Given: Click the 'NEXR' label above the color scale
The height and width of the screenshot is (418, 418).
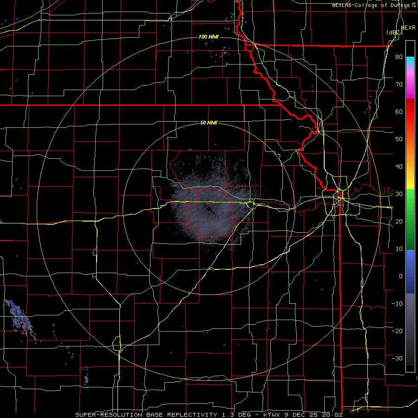Looking at the screenshot, I should (408, 28).
